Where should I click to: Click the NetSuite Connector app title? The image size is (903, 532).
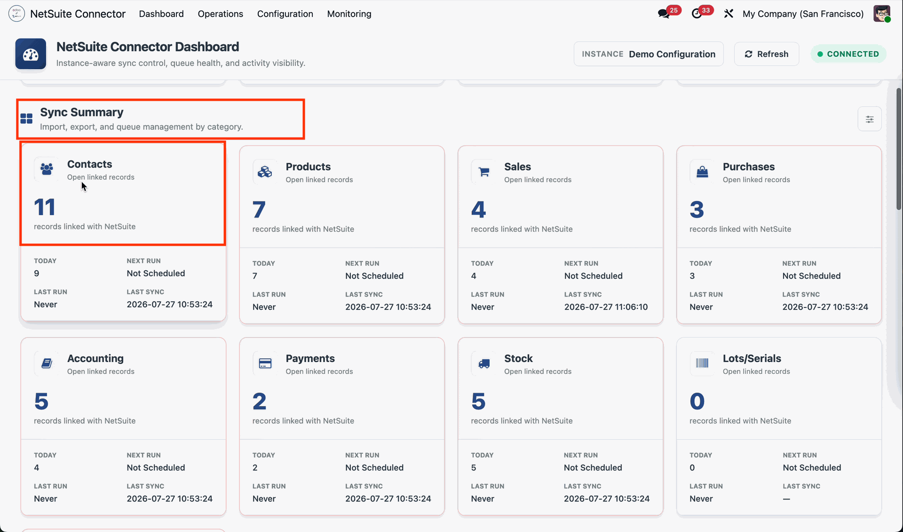click(78, 14)
